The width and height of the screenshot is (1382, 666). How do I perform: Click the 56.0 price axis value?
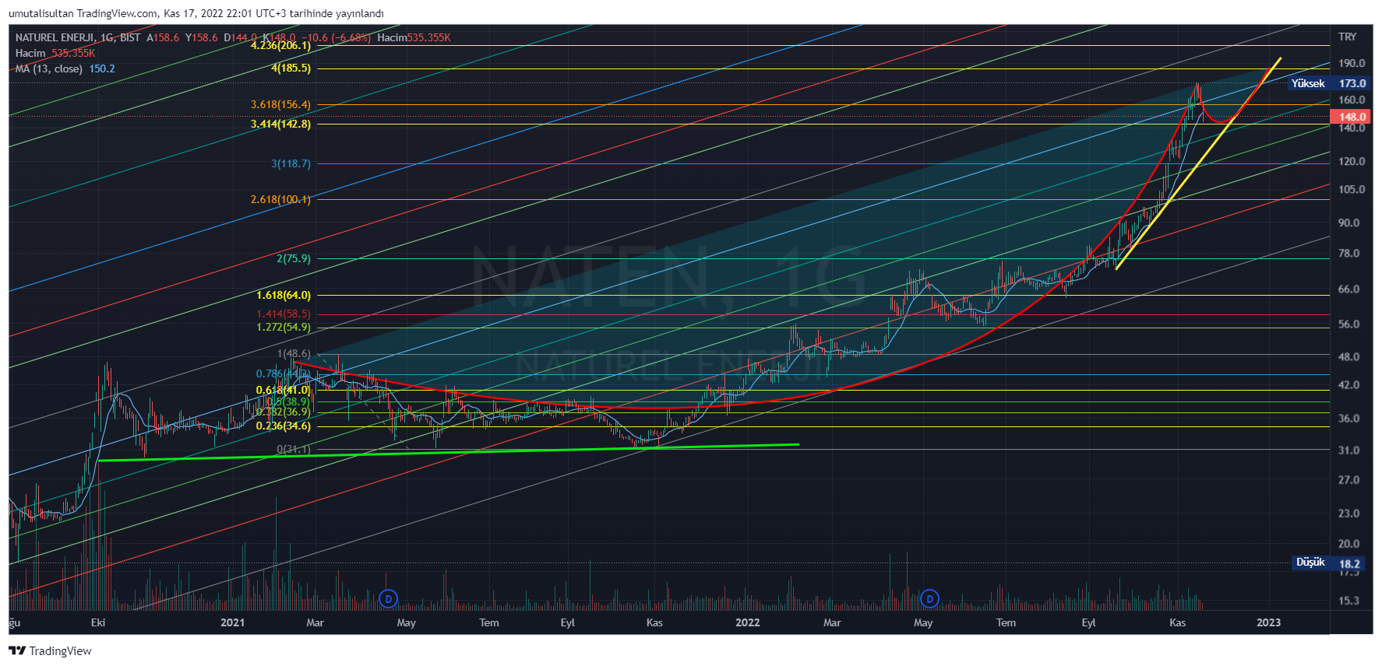tap(1349, 324)
